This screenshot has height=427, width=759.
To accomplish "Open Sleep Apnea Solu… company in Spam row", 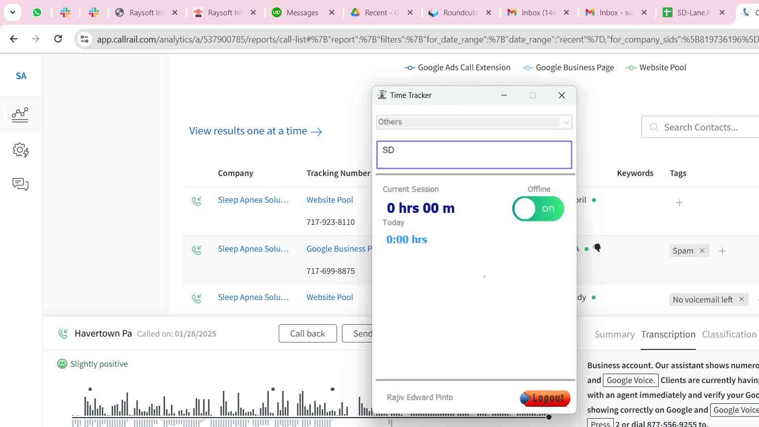I will pyautogui.click(x=253, y=249).
